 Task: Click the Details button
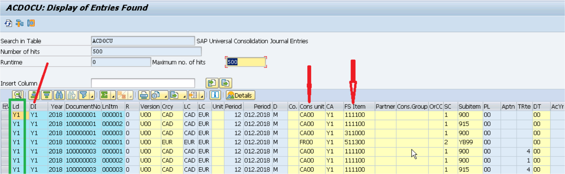[x=240, y=95]
